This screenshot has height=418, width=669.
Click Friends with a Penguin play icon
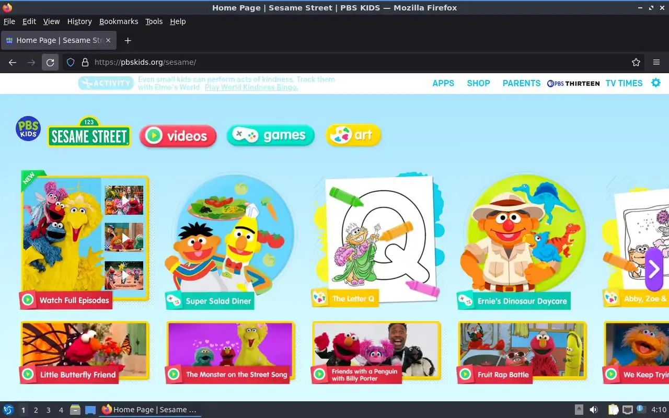tap(319, 374)
